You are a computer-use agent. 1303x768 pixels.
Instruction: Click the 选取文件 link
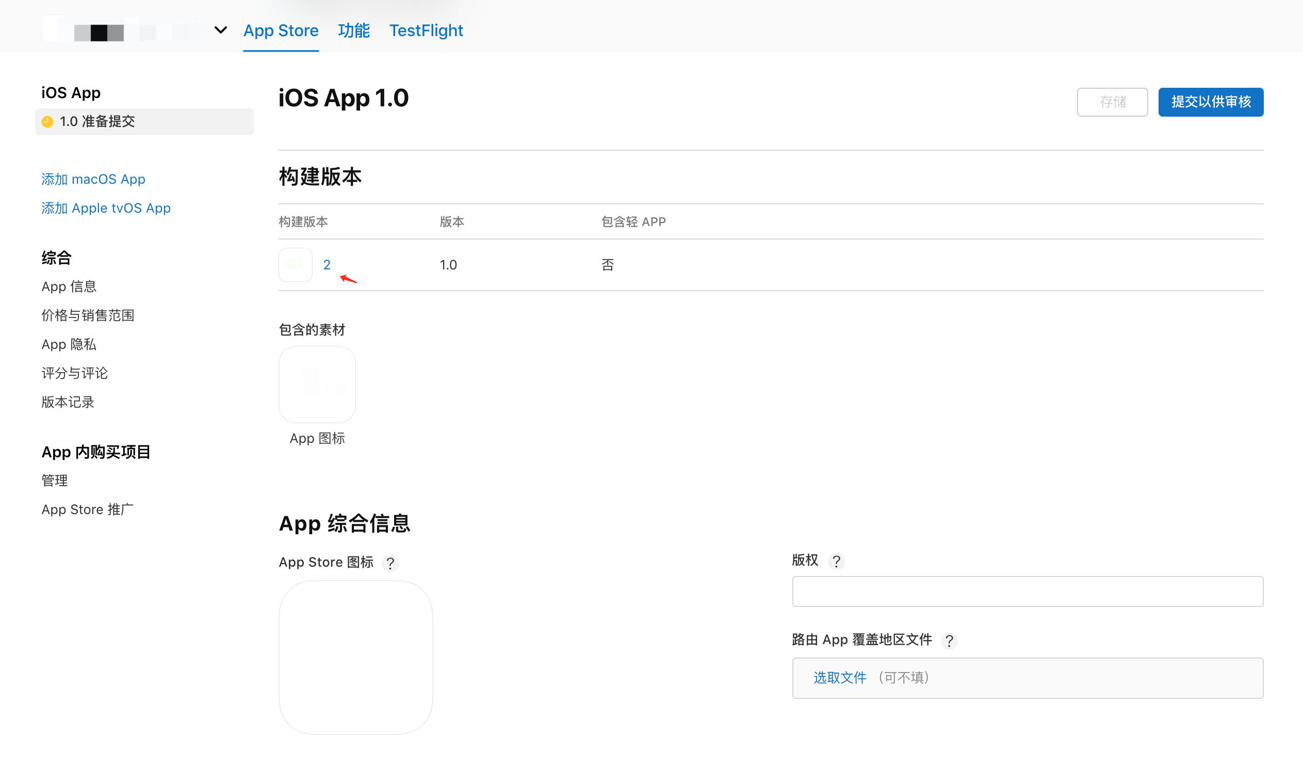coord(840,678)
